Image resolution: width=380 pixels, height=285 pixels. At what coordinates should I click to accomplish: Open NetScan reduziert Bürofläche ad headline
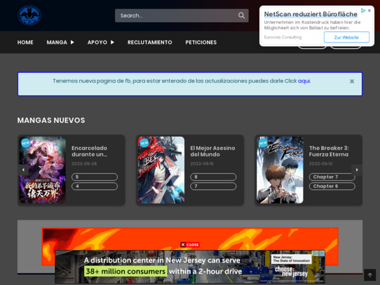pyautogui.click(x=310, y=14)
